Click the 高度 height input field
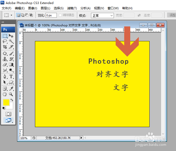Viewport: 176px width, 151px height. click(x=157, y=15)
